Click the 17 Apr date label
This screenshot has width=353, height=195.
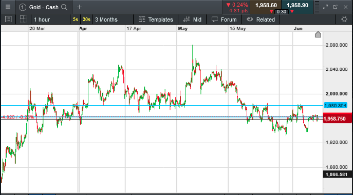(x=134, y=29)
